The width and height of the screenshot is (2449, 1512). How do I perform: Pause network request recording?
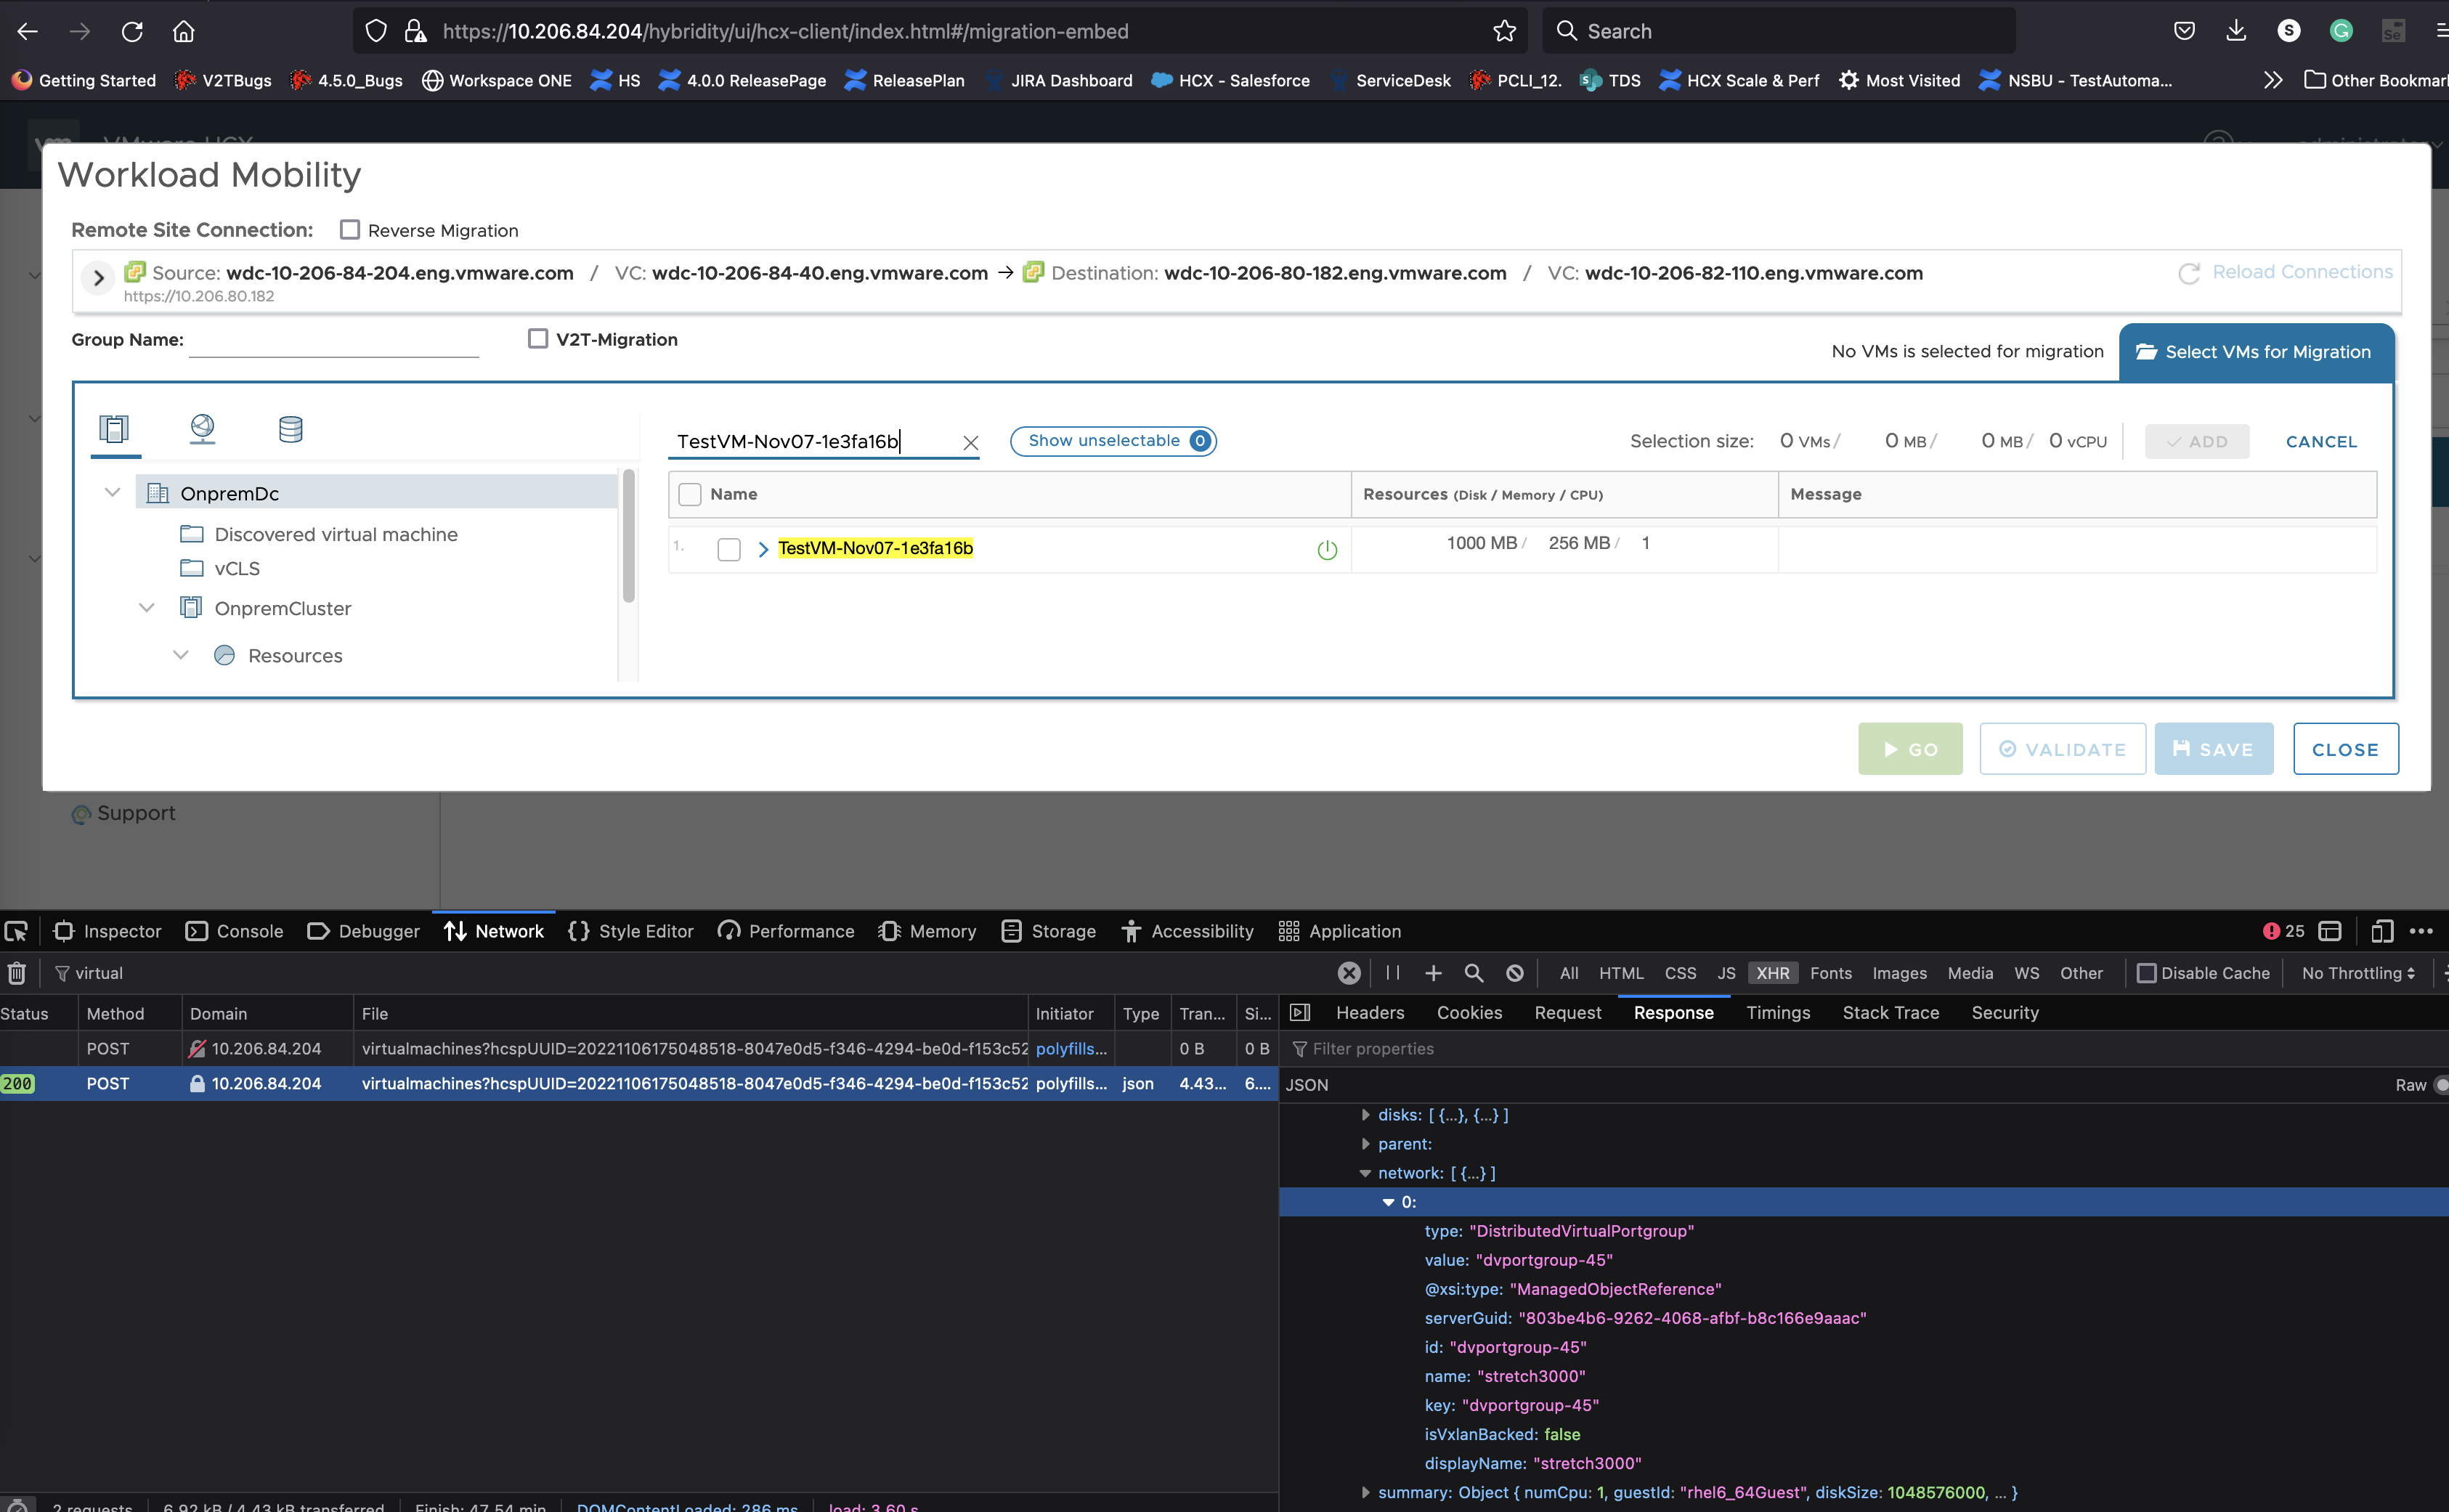(1392, 973)
